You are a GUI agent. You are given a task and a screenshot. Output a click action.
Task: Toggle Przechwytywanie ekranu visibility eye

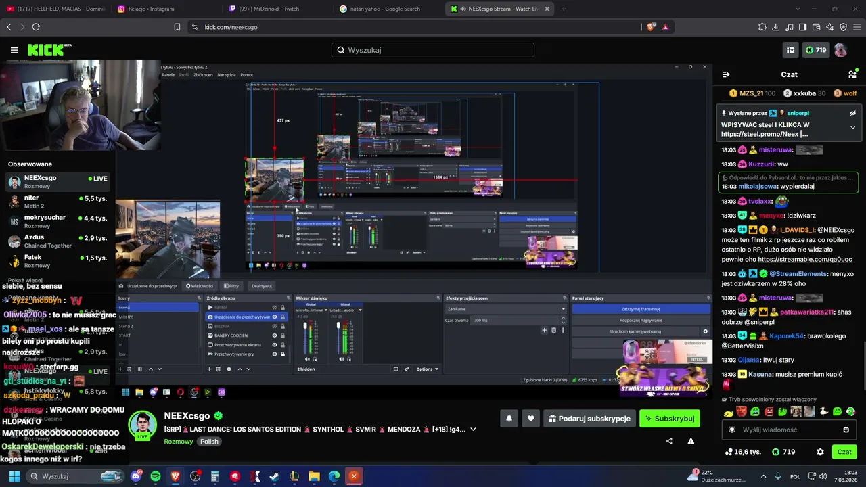pyautogui.click(x=275, y=345)
